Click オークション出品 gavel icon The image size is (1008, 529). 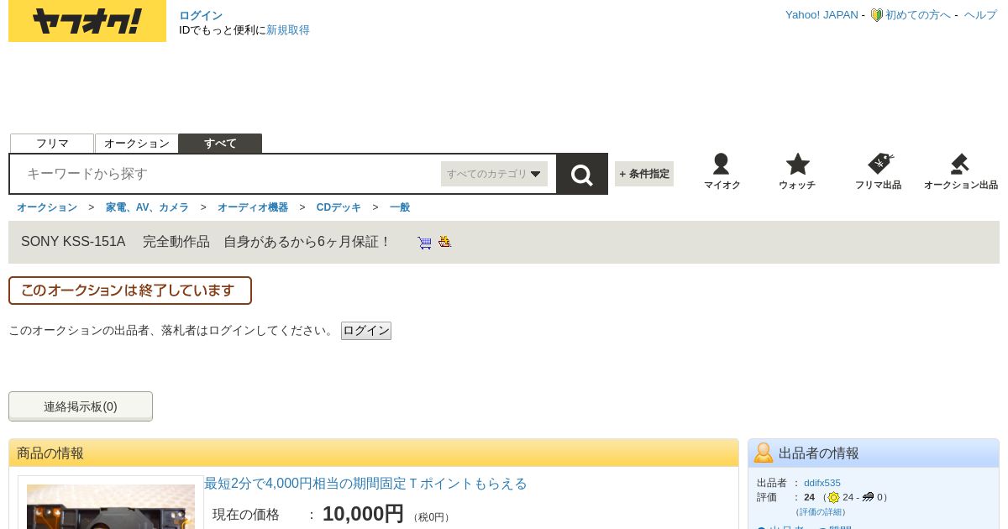pos(960,164)
